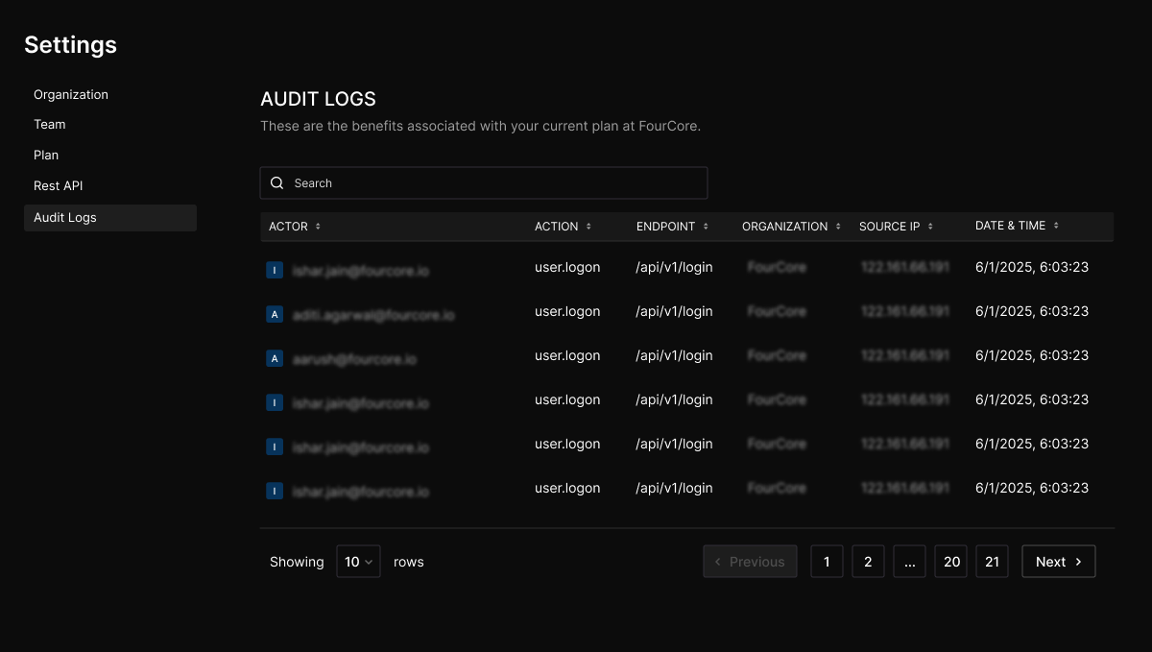Click FourCore organization in aditi.agarwal row
Viewport: 1152px width, 652px height.
click(777, 311)
